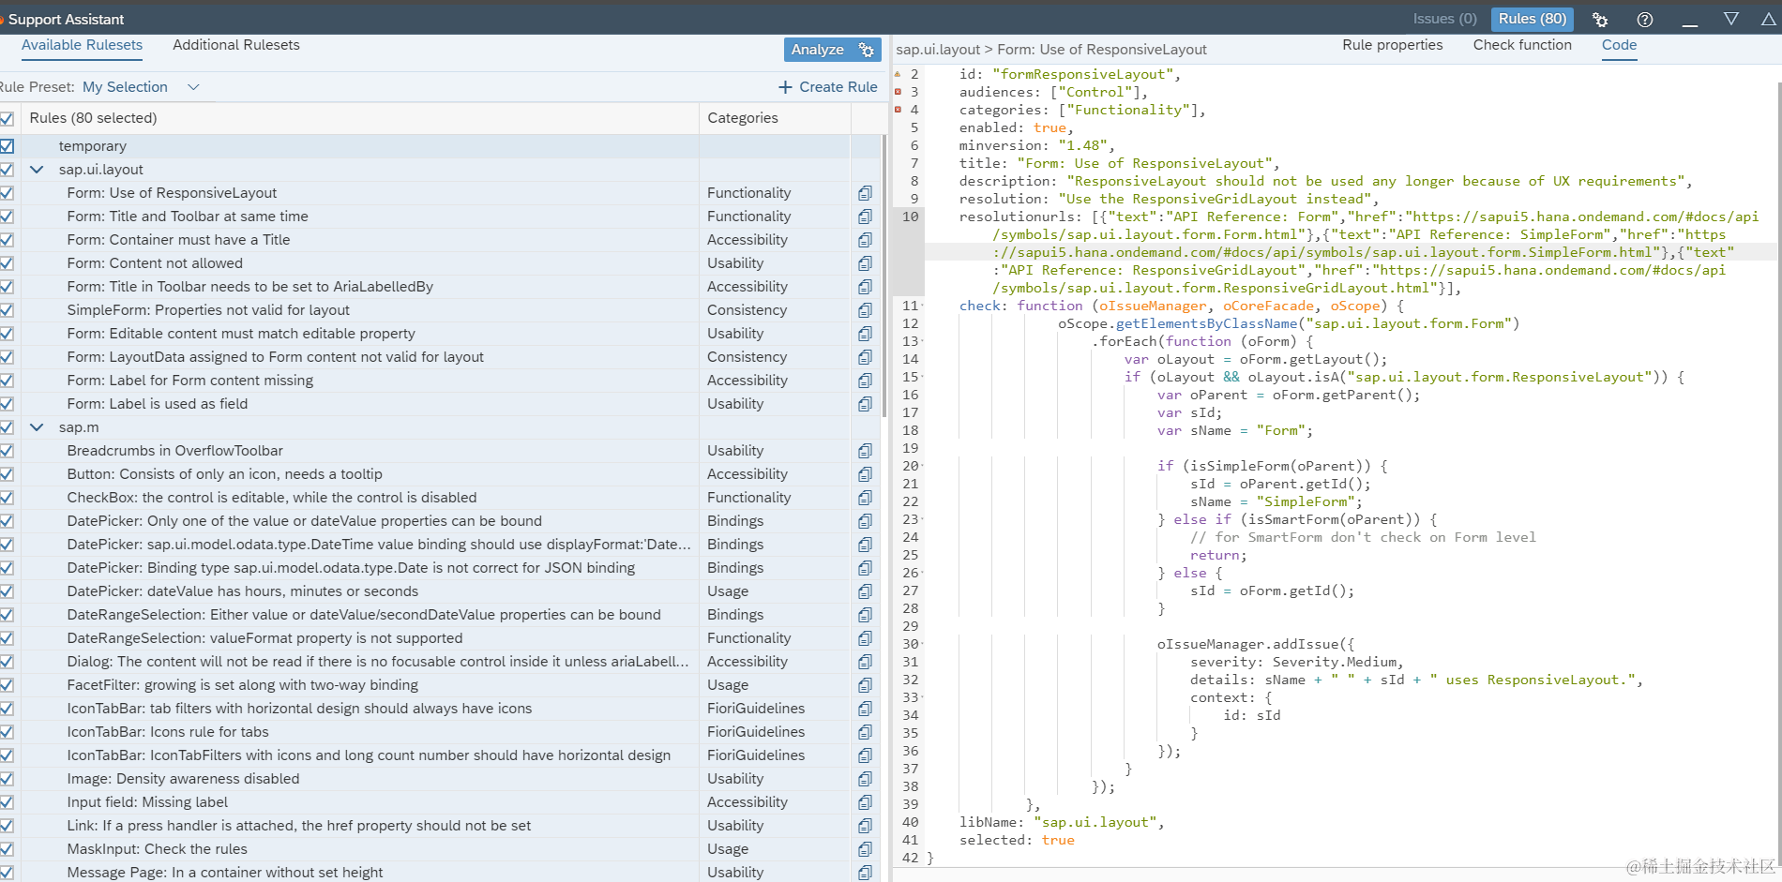The width and height of the screenshot is (1782, 882).
Task: Select the Code tab
Action: point(1619,45)
